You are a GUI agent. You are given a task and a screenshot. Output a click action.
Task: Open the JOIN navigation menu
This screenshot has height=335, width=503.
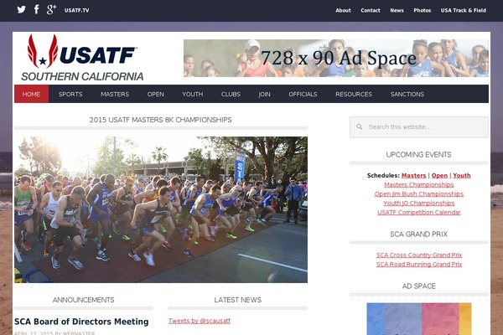(x=264, y=94)
